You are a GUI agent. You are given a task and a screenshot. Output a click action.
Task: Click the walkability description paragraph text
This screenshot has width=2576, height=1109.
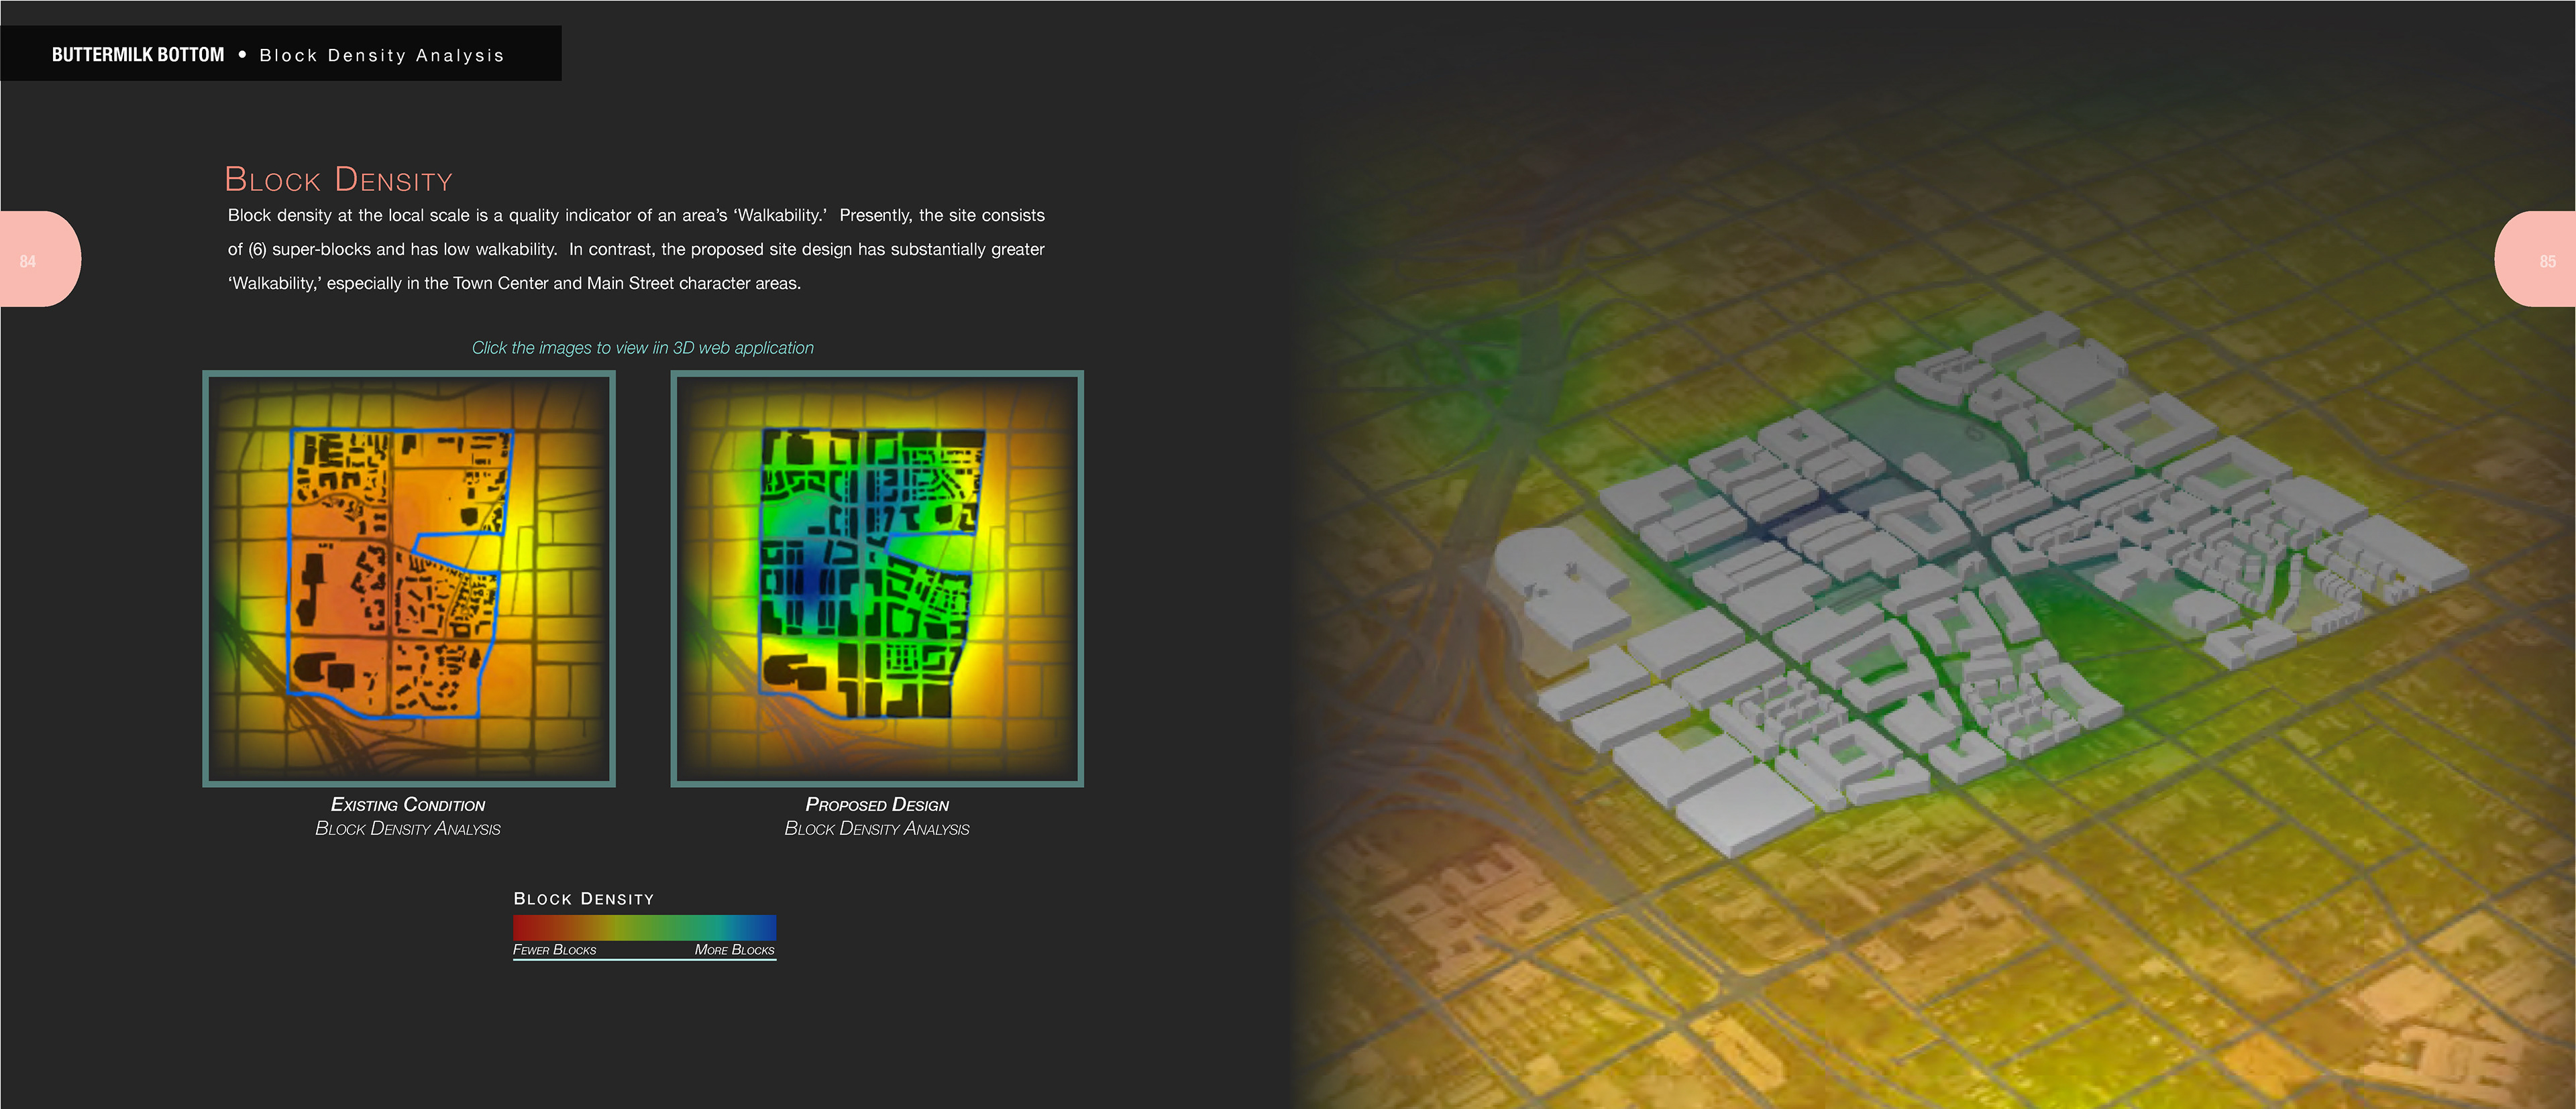(636, 249)
